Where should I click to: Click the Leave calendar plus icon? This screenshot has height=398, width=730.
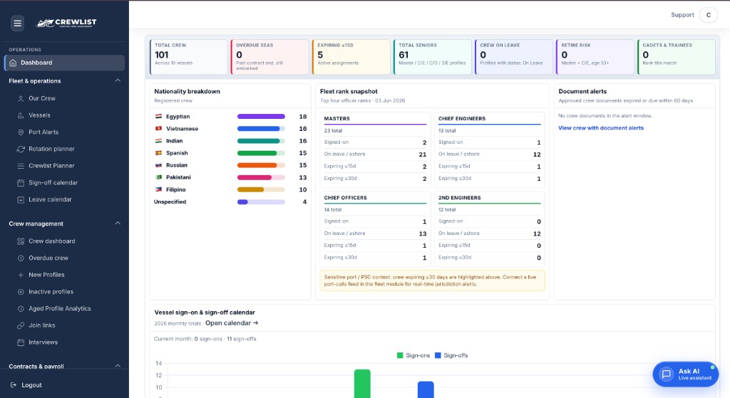[x=21, y=199]
